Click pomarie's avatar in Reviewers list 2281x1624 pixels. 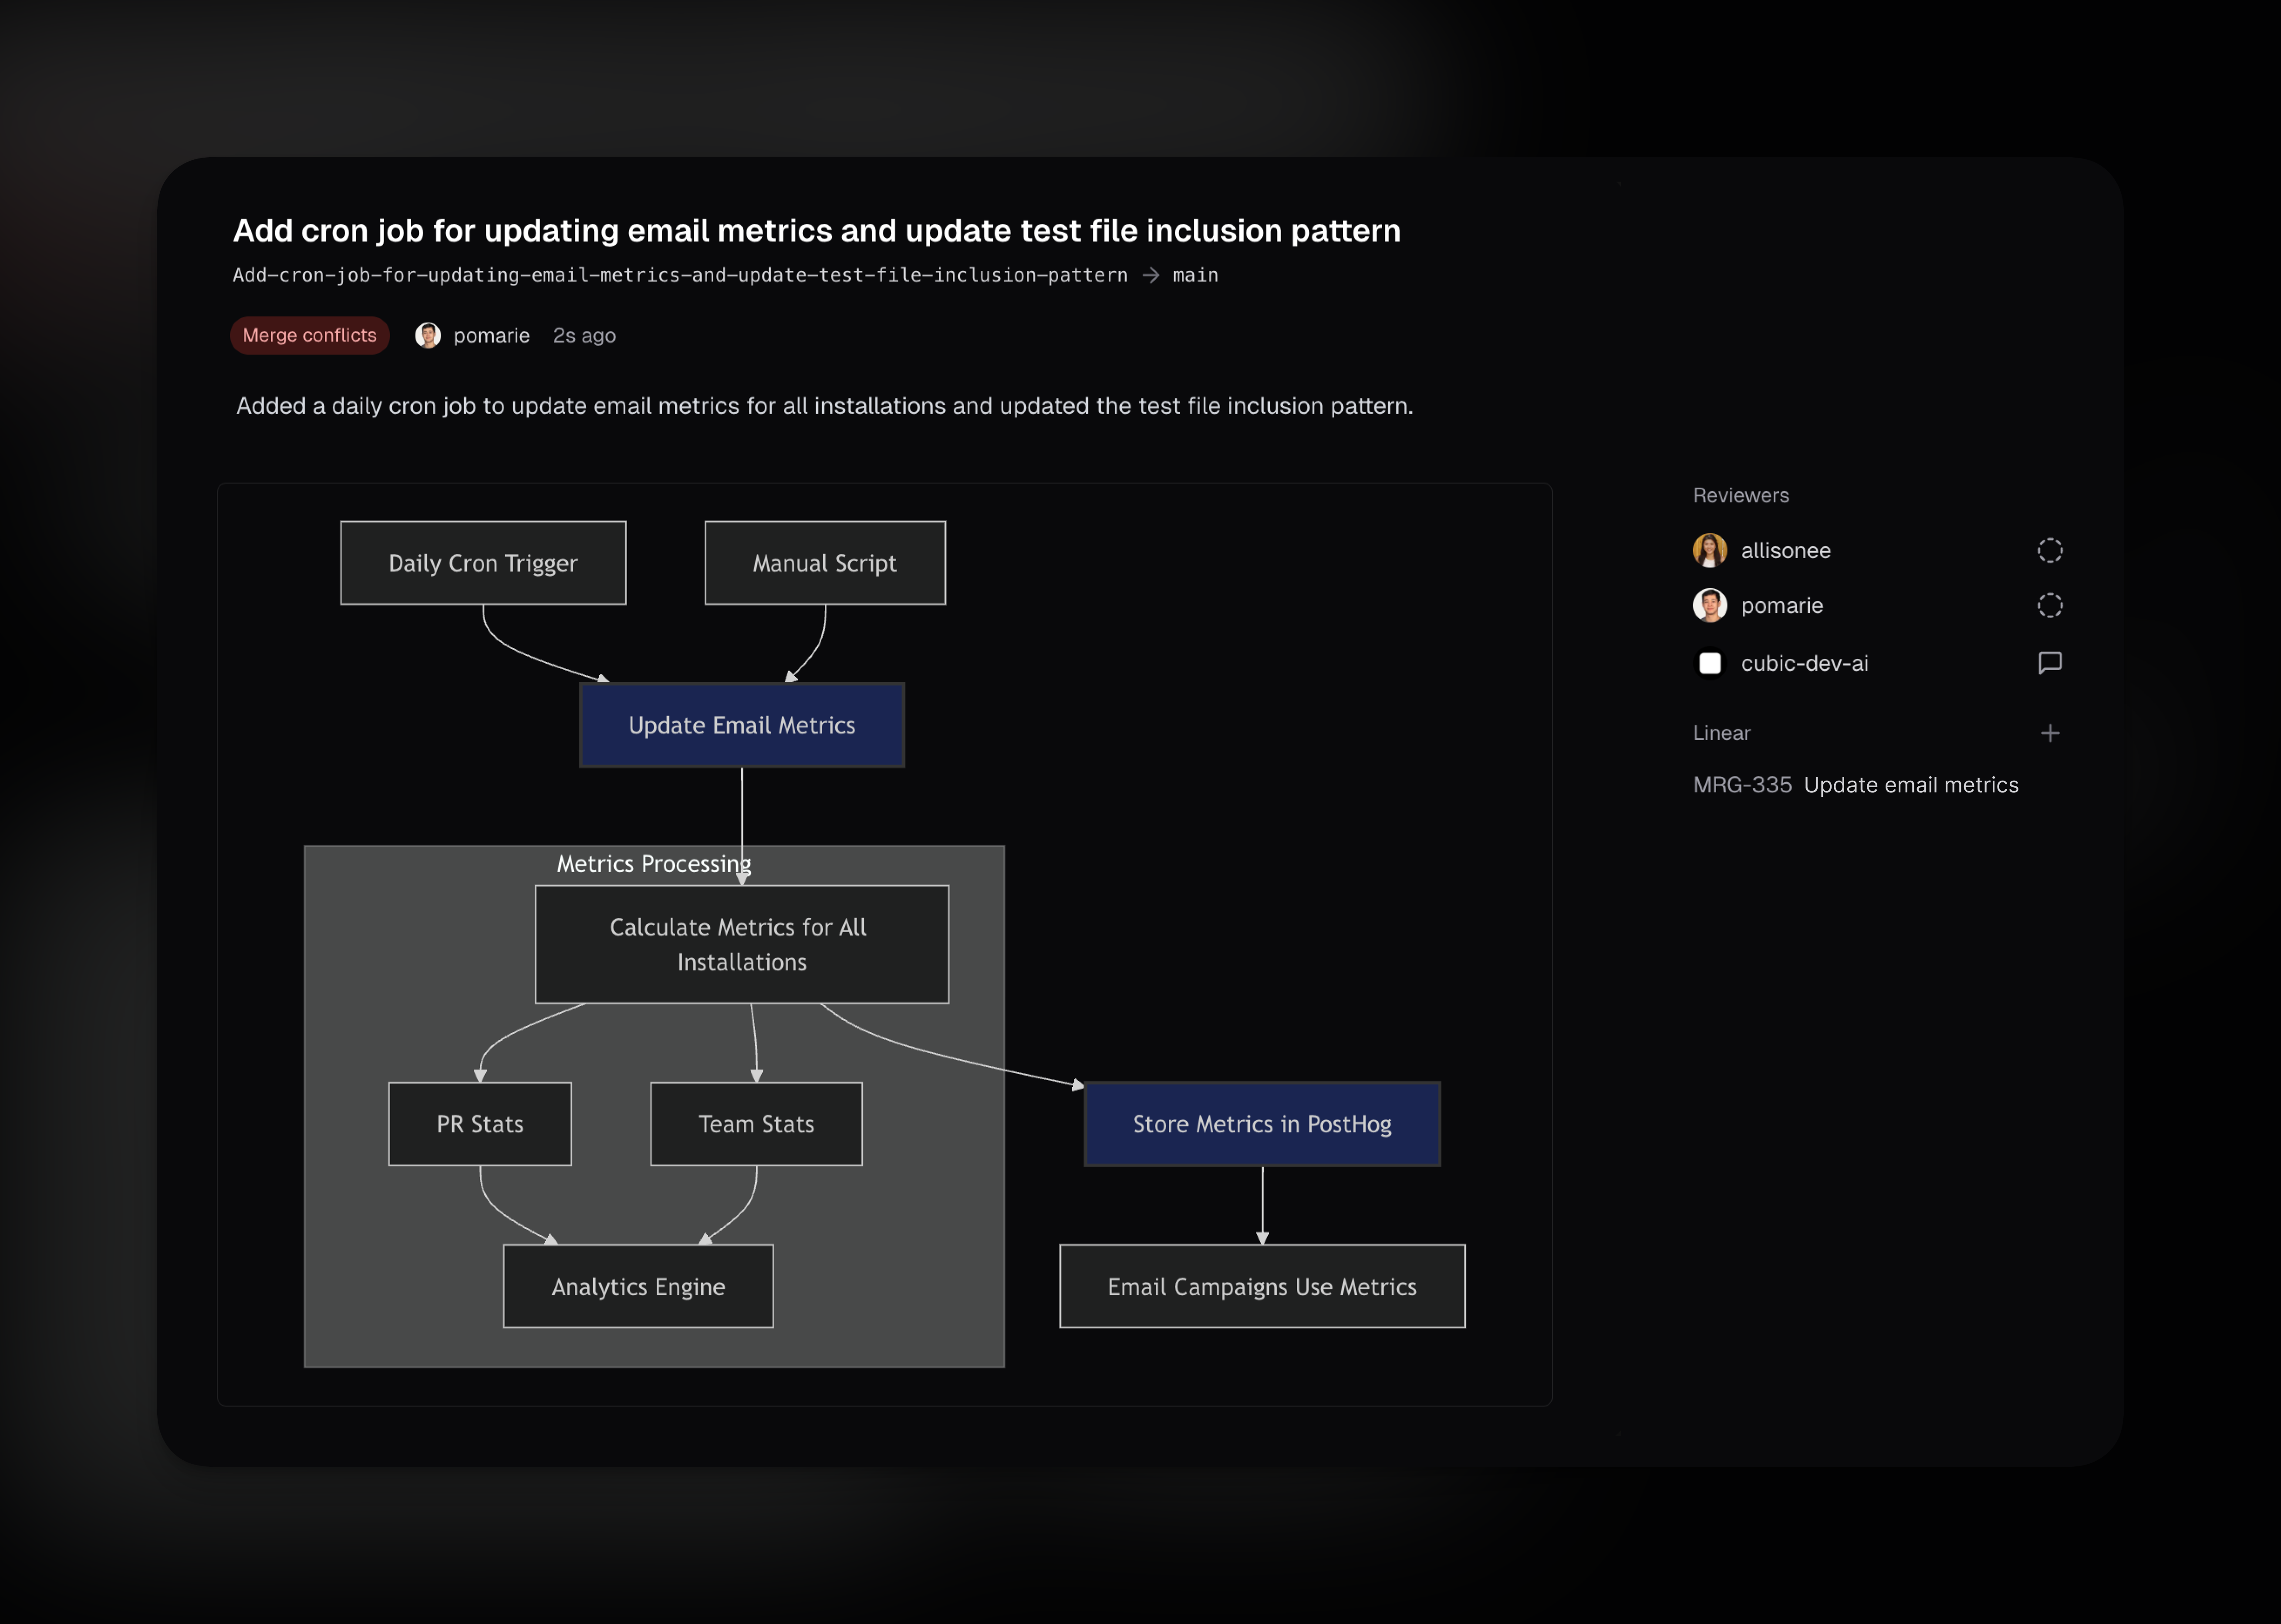1709,605
